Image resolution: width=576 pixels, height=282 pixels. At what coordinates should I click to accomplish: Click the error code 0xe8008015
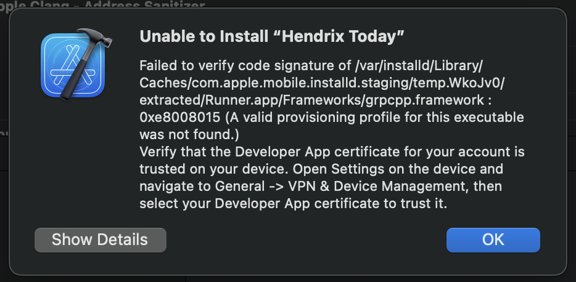pyautogui.click(x=180, y=118)
